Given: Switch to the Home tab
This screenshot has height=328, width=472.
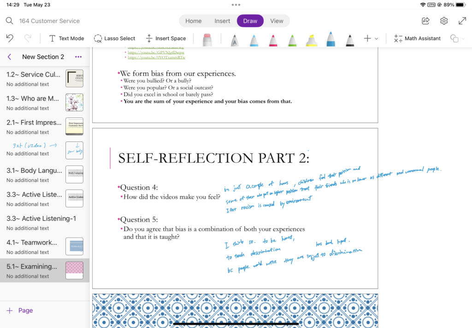Looking at the screenshot, I should point(193,21).
